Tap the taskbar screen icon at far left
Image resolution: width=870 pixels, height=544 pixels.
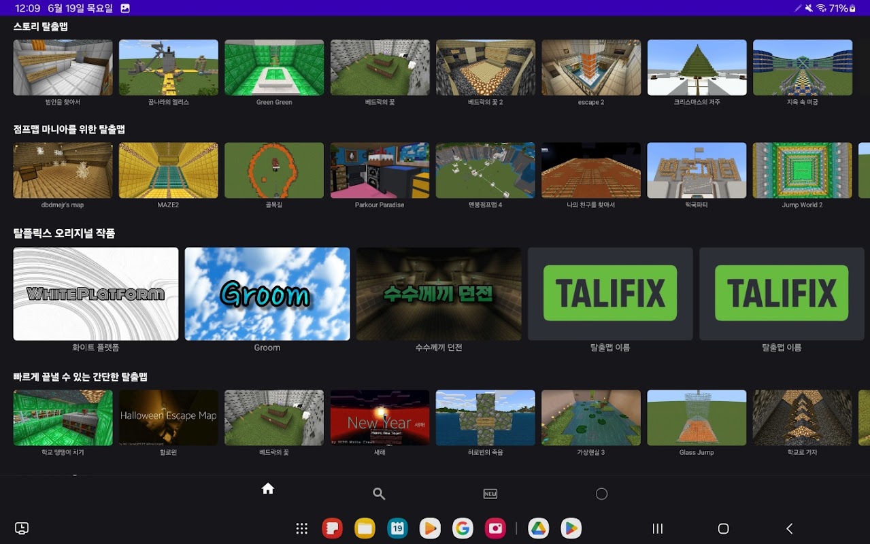pyautogui.click(x=22, y=528)
